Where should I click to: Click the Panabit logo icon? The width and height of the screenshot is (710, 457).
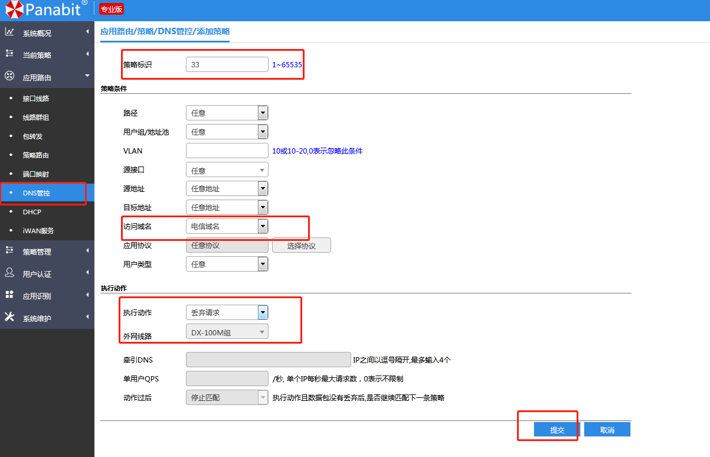click(x=15, y=9)
